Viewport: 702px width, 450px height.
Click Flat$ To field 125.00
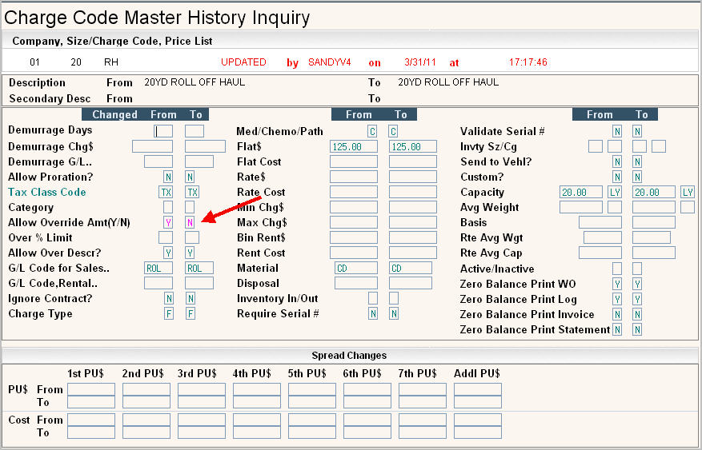click(413, 146)
